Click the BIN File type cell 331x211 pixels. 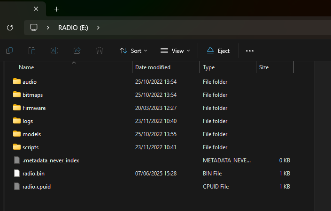point(212,174)
